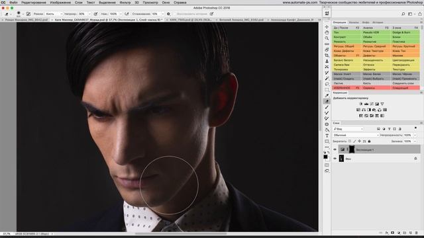
Task: Add Photo Filter adjustment
Action: click(x=374, y=110)
